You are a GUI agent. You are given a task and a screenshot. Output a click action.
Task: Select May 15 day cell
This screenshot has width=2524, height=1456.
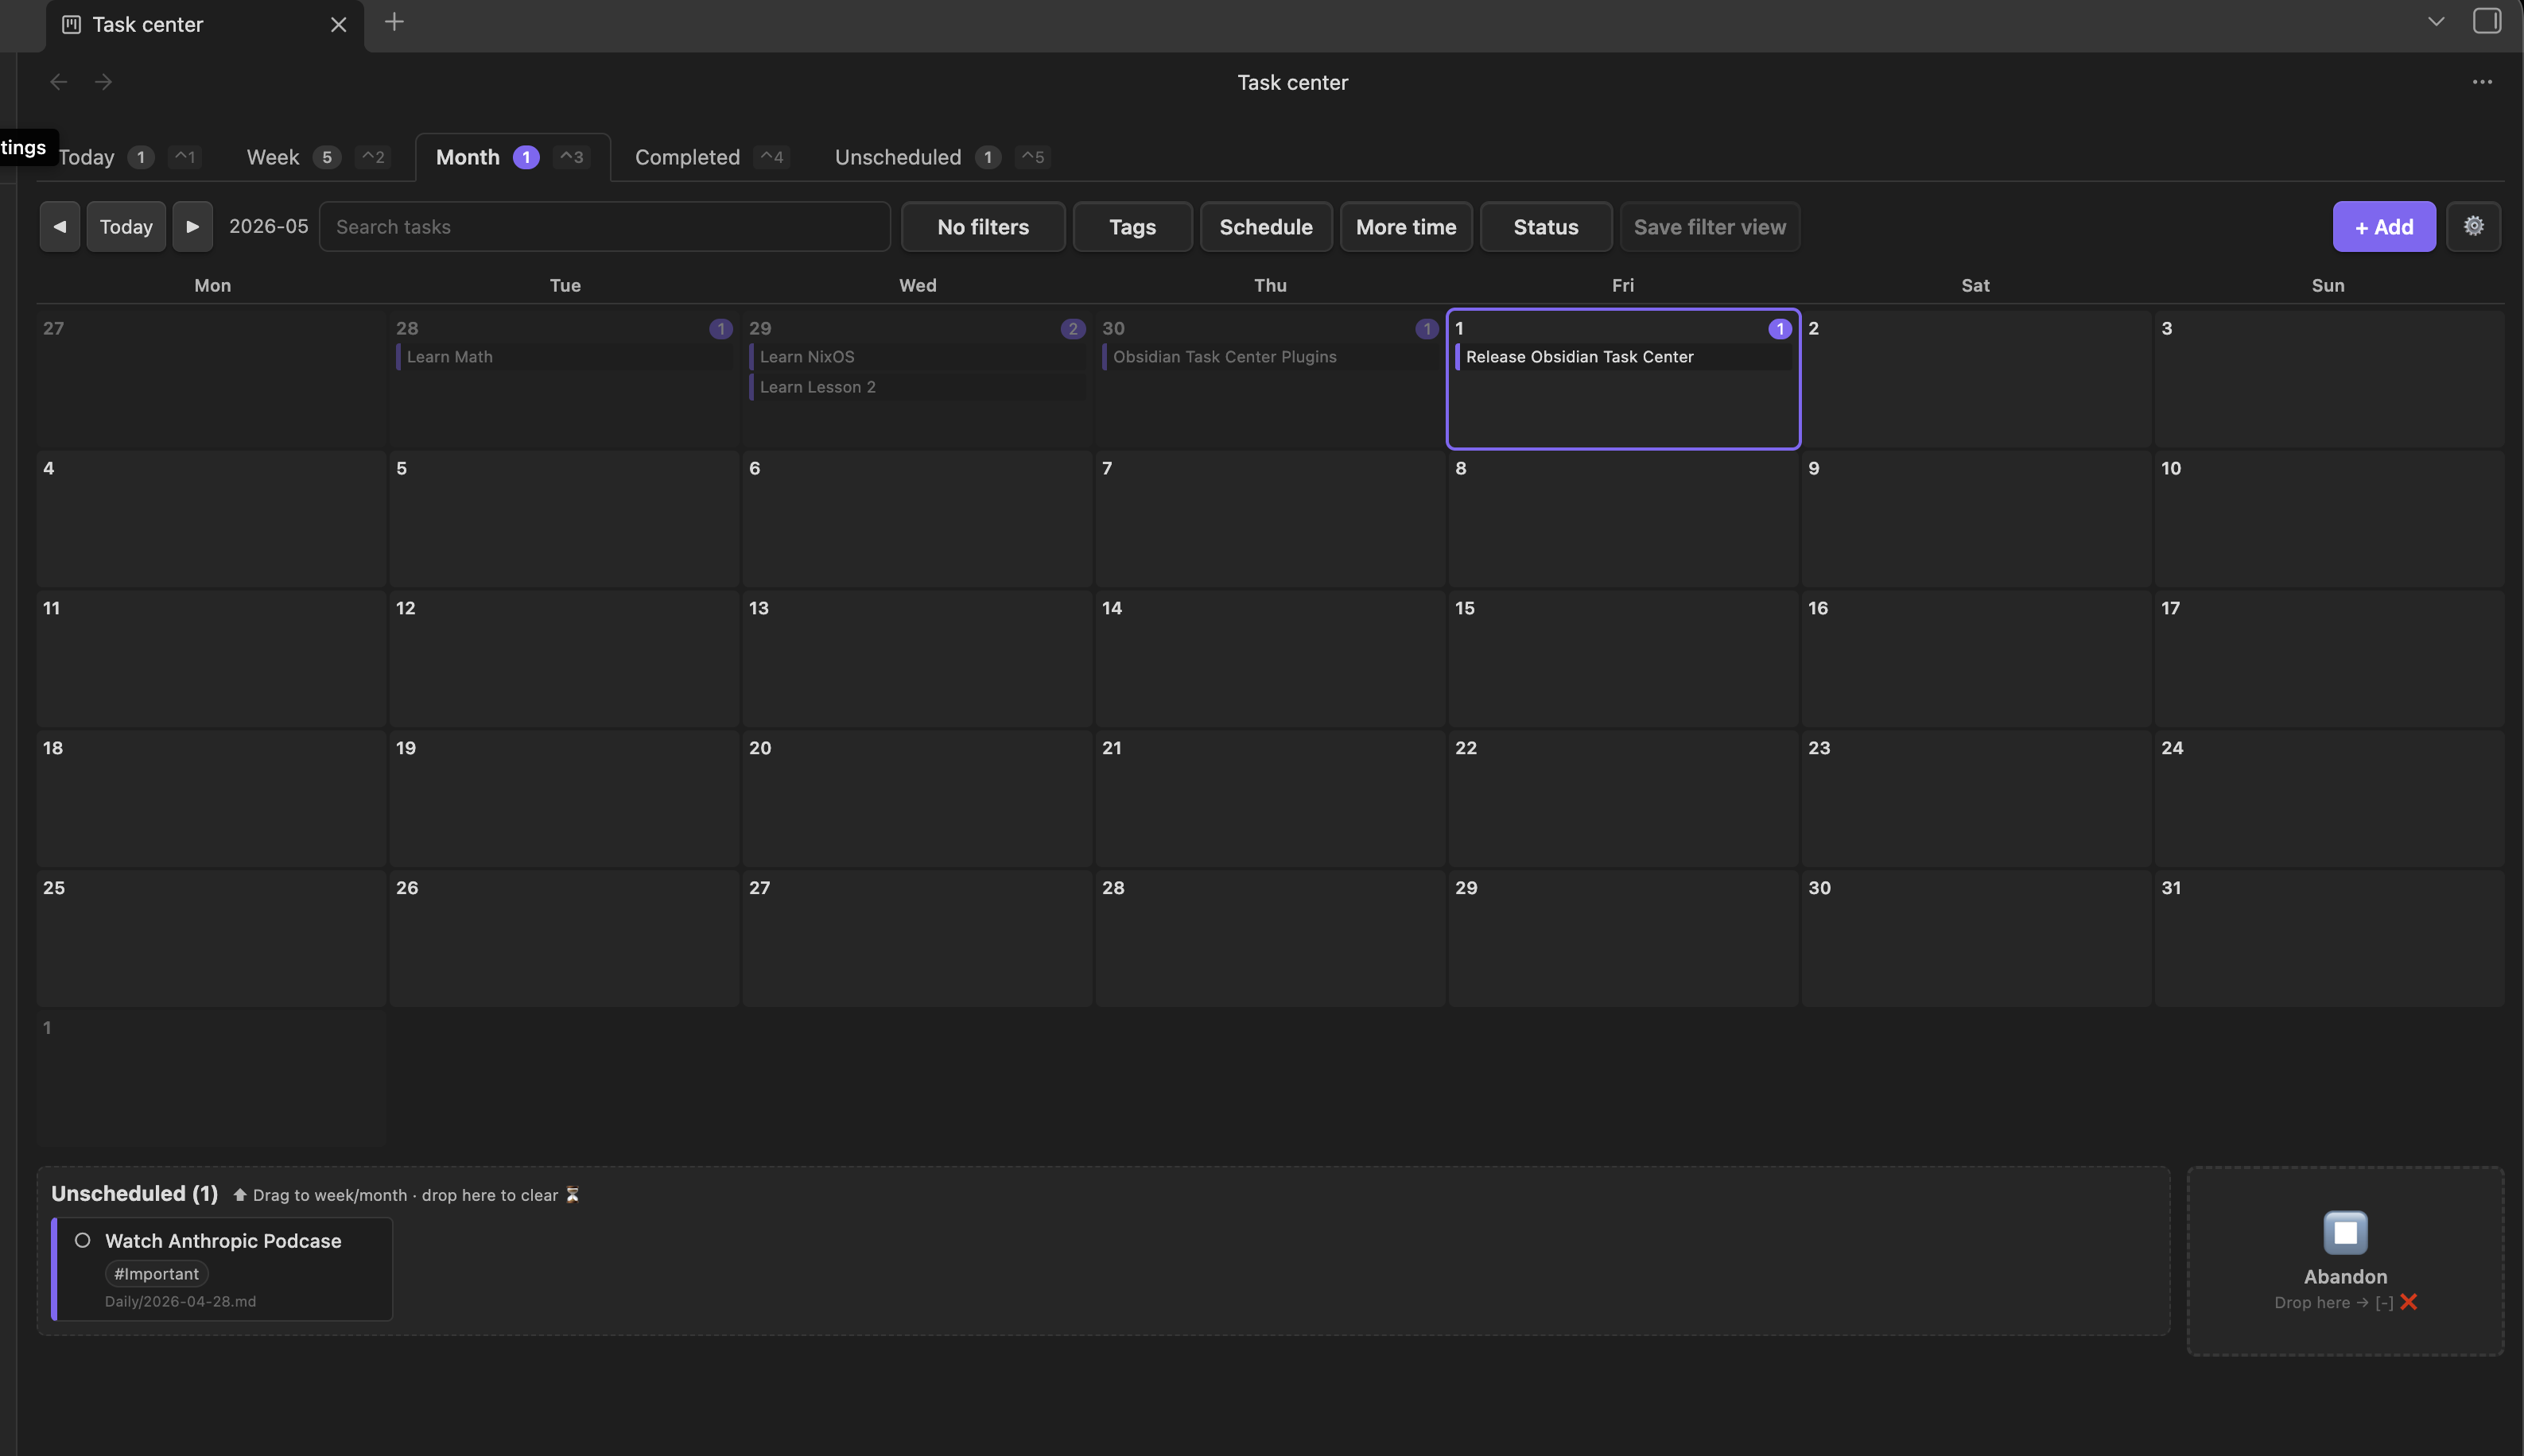[1623, 659]
